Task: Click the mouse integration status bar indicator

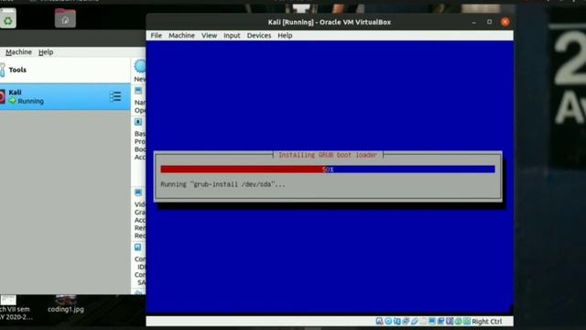Action: [x=458, y=322]
